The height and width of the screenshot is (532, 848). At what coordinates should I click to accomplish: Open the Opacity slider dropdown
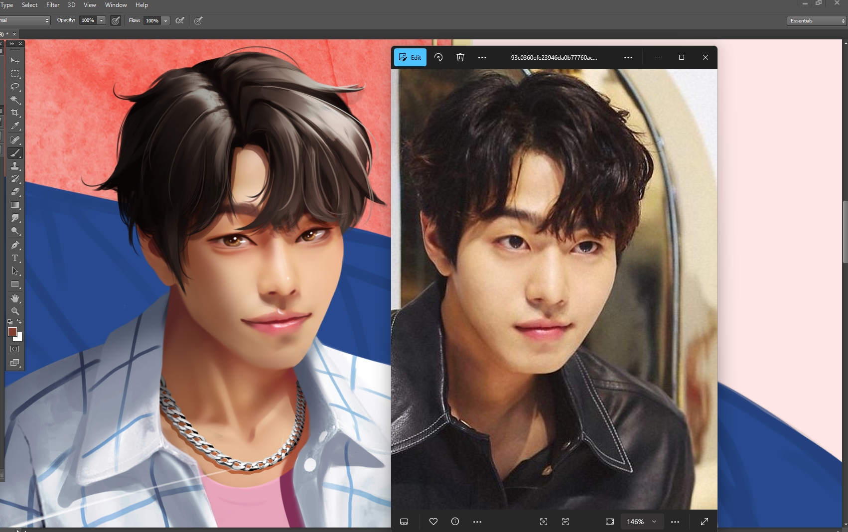click(x=101, y=20)
